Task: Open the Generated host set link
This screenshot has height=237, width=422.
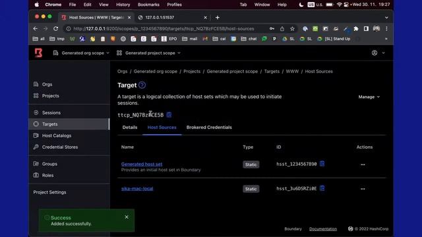Action: pos(142,164)
